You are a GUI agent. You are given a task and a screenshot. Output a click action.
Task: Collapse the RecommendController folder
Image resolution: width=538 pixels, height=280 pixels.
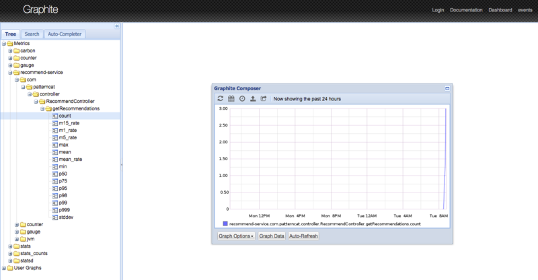point(36,102)
